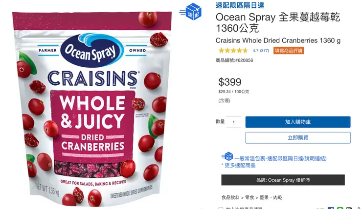Open 一般常溫包裹-速配限區隔日達 explanation link
This screenshot has height=209, width=362.
[280, 158]
